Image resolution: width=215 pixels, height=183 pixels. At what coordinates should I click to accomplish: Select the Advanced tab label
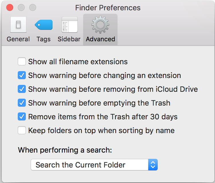pyautogui.click(x=100, y=39)
